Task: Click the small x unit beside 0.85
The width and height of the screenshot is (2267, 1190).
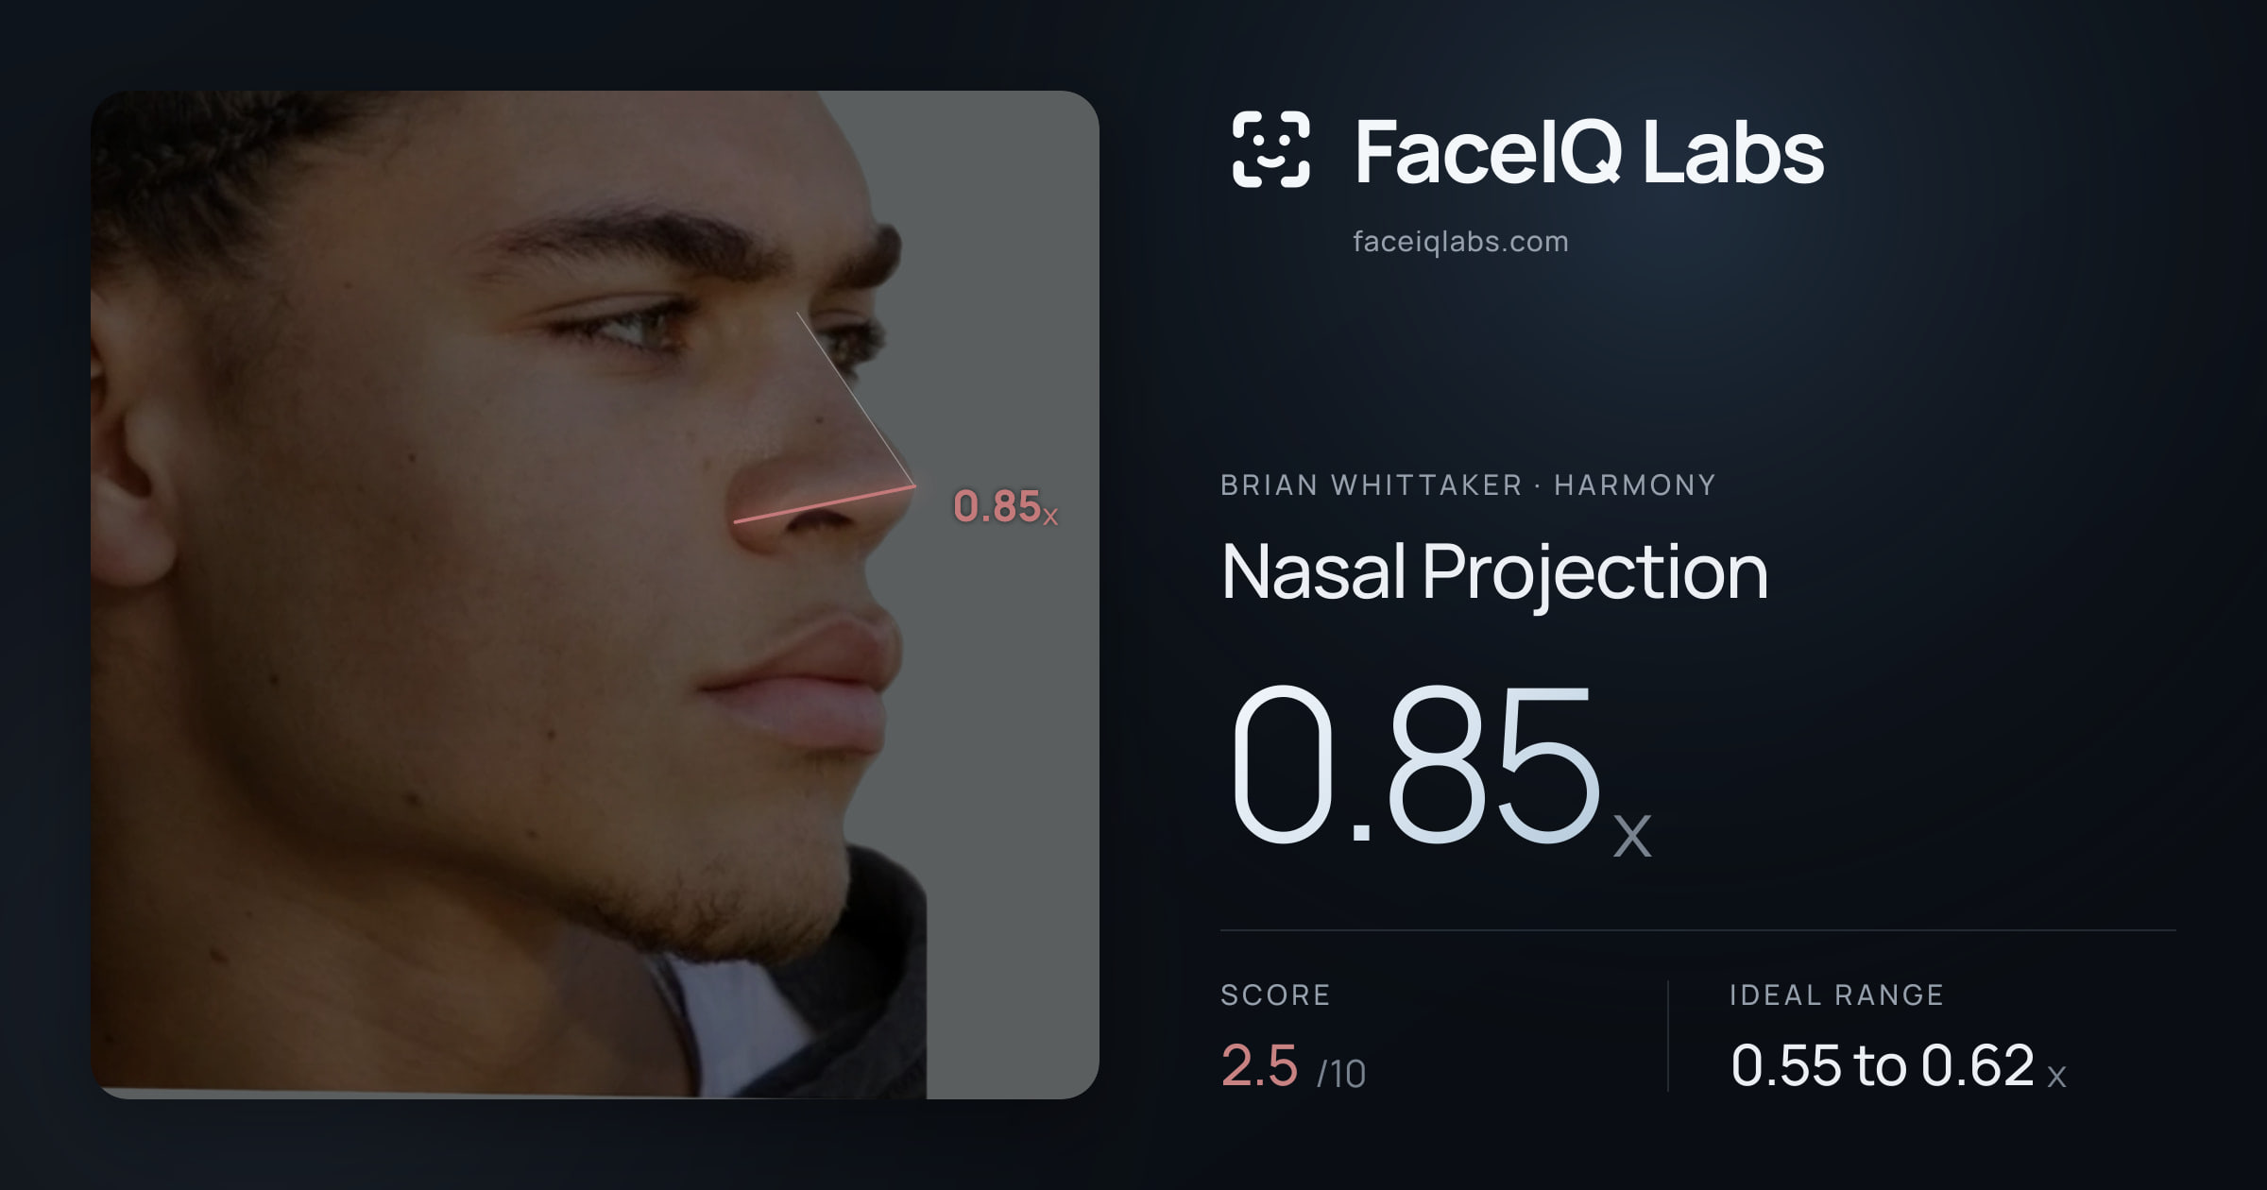Action: 1632,835
